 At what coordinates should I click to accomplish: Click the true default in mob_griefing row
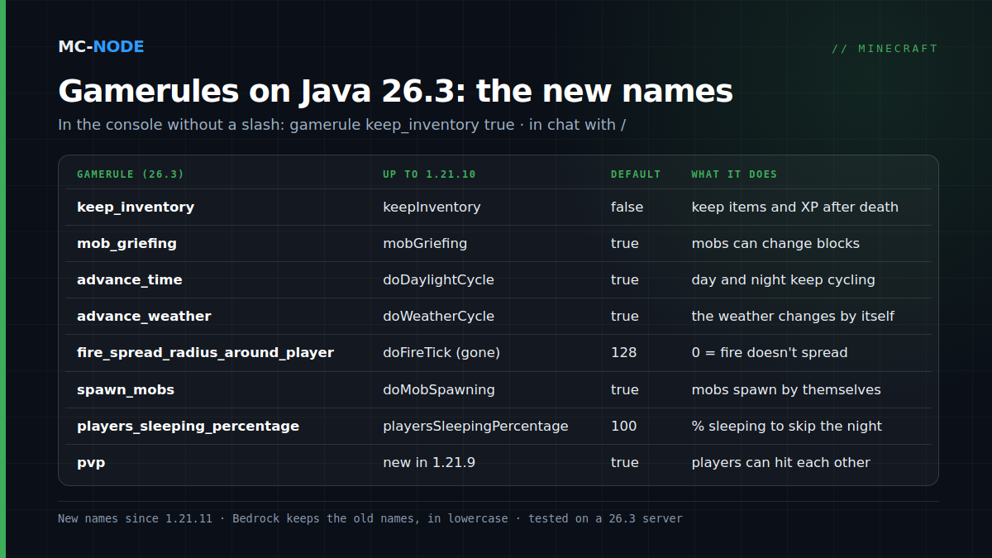(625, 243)
